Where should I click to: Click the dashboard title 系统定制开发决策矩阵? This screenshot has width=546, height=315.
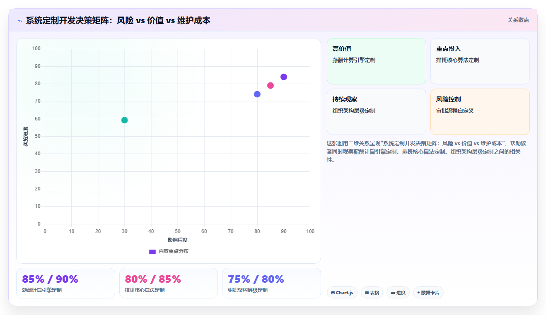coord(118,20)
